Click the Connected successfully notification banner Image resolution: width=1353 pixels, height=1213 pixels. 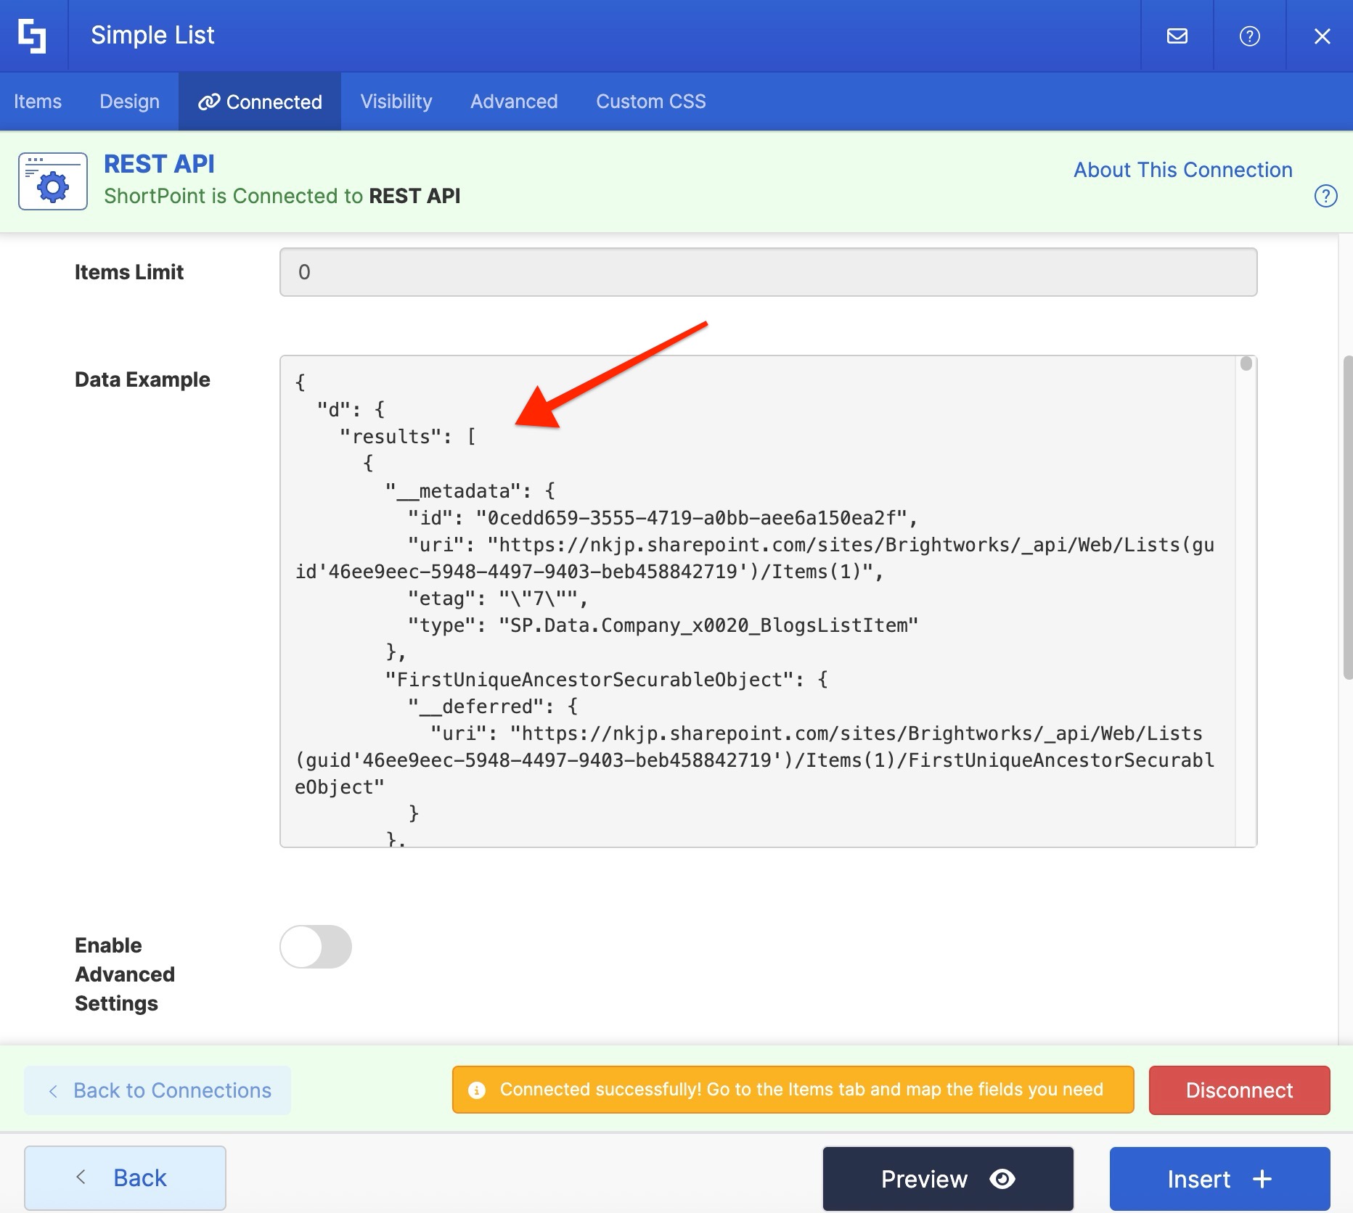[793, 1090]
